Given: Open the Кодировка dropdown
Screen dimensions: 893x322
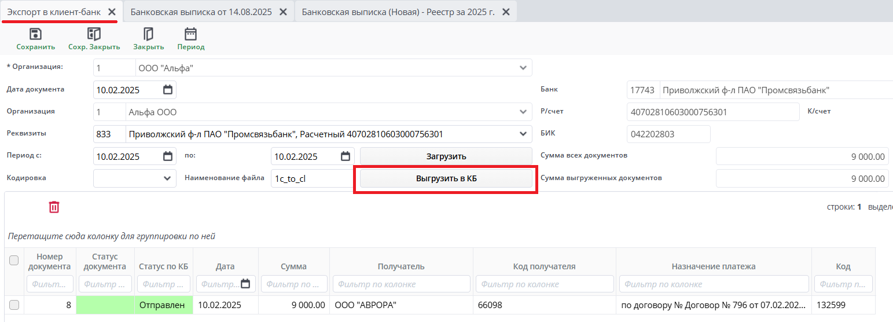Looking at the screenshot, I should pos(167,178).
